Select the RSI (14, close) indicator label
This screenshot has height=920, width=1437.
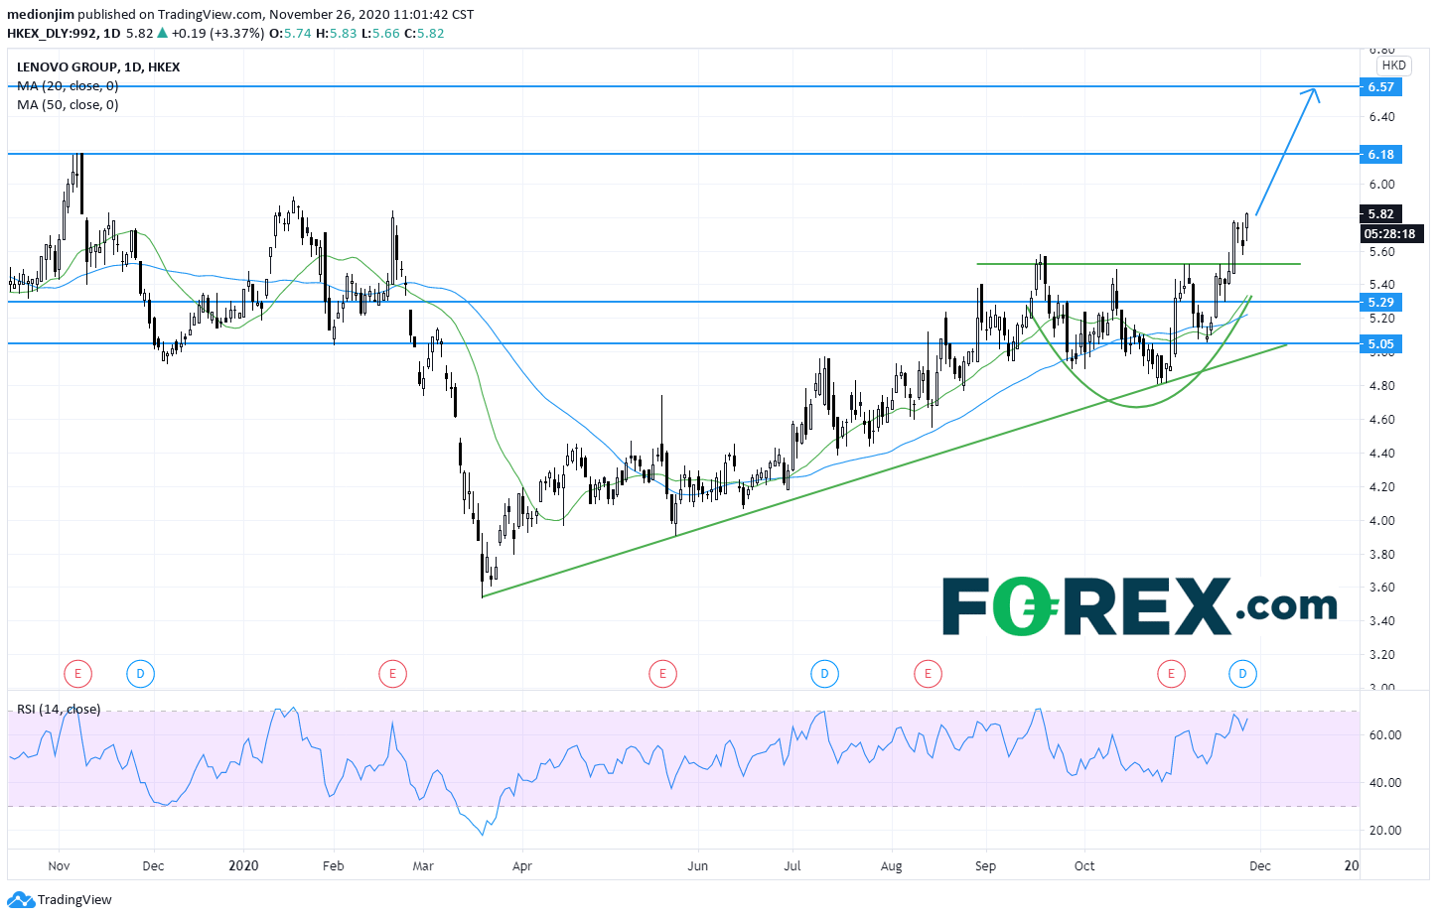[x=59, y=710]
